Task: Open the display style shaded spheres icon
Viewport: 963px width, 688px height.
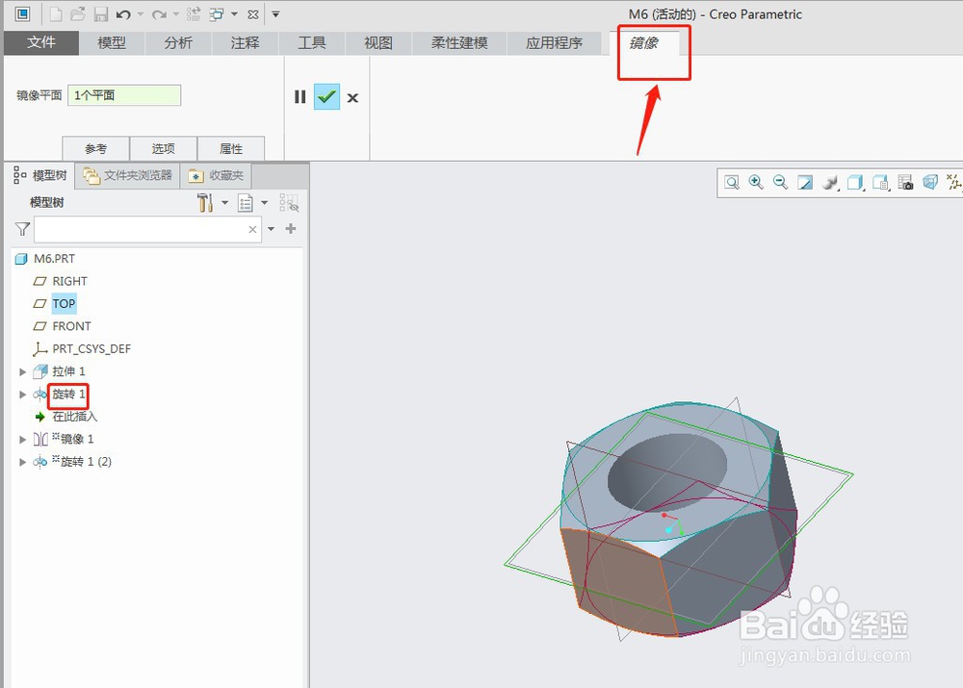Action: click(830, 182)
